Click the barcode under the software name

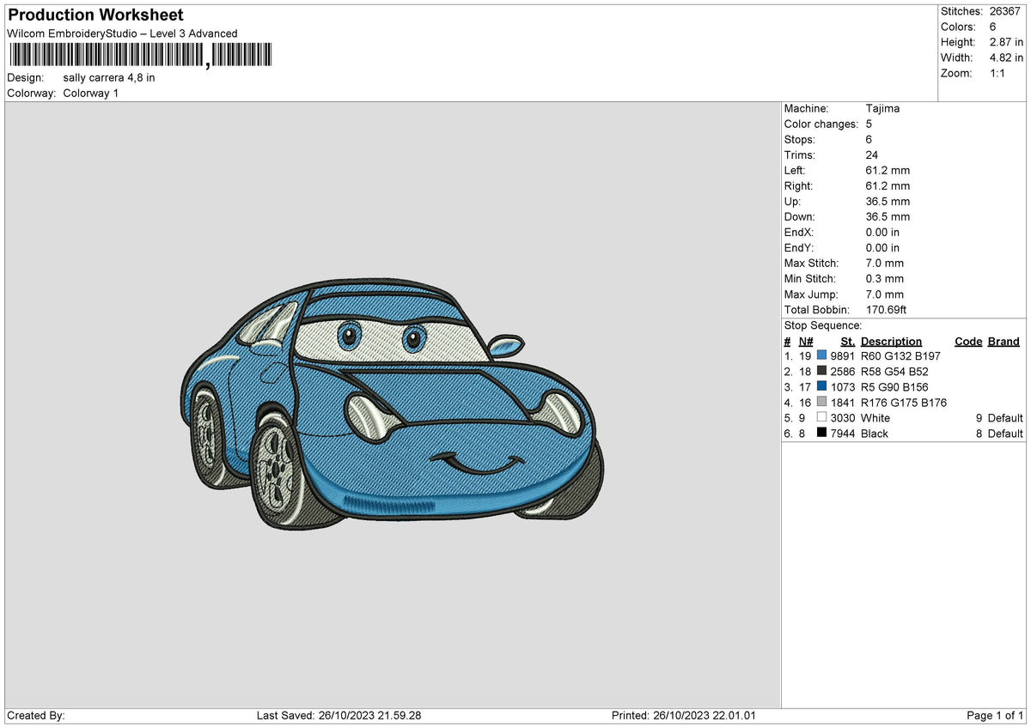point(139,55)
